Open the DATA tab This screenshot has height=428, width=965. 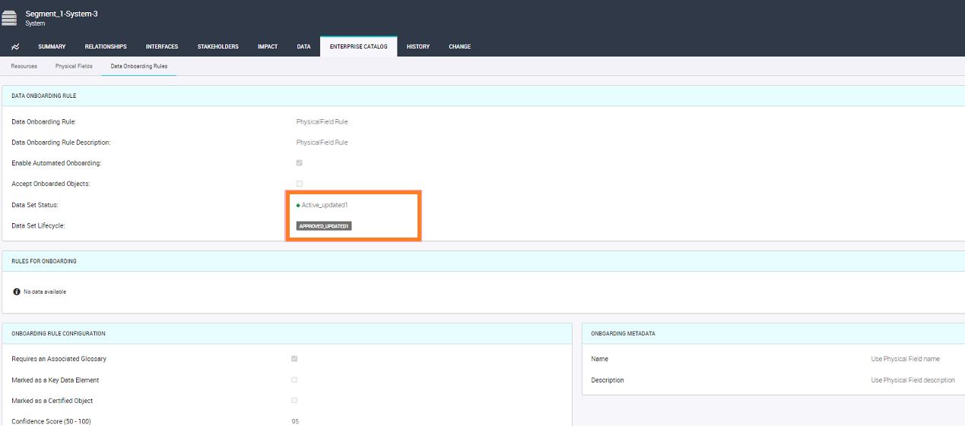(x=303, y=47)
